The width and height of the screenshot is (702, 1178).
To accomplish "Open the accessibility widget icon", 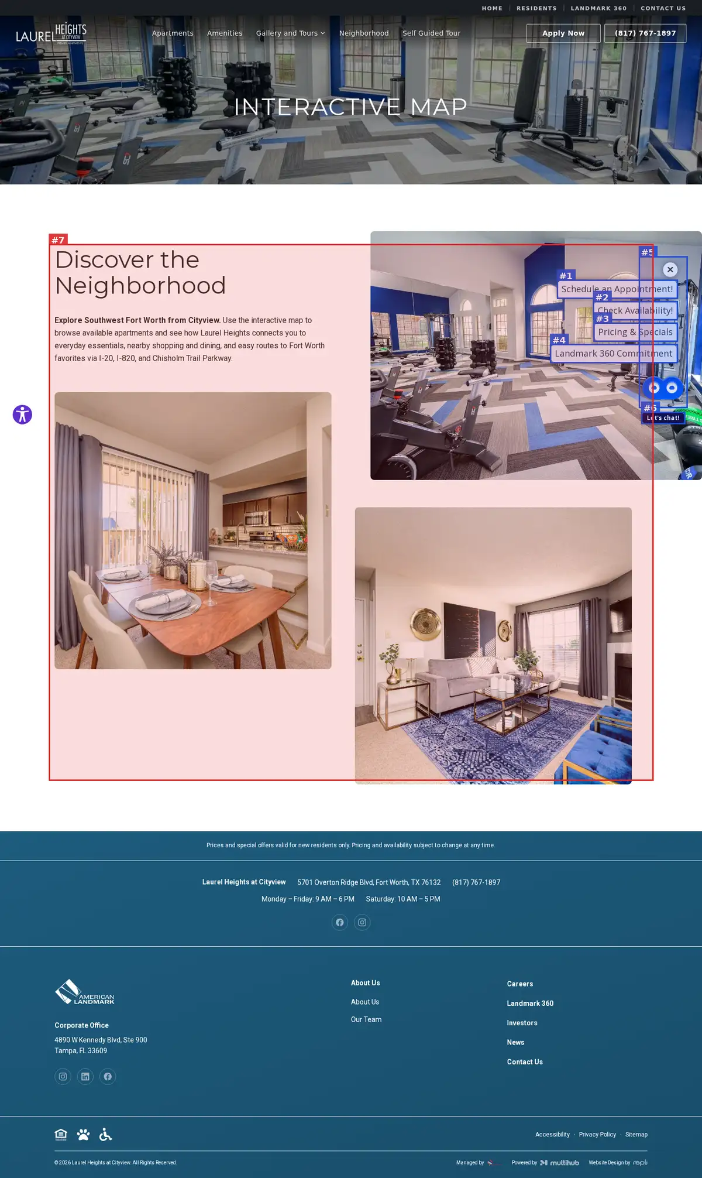I will tap(22, 415).
